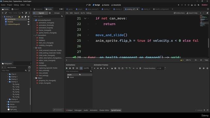Screen dimensions: 210x118
Task: Open the Scene menu
Action: (3, 5)
